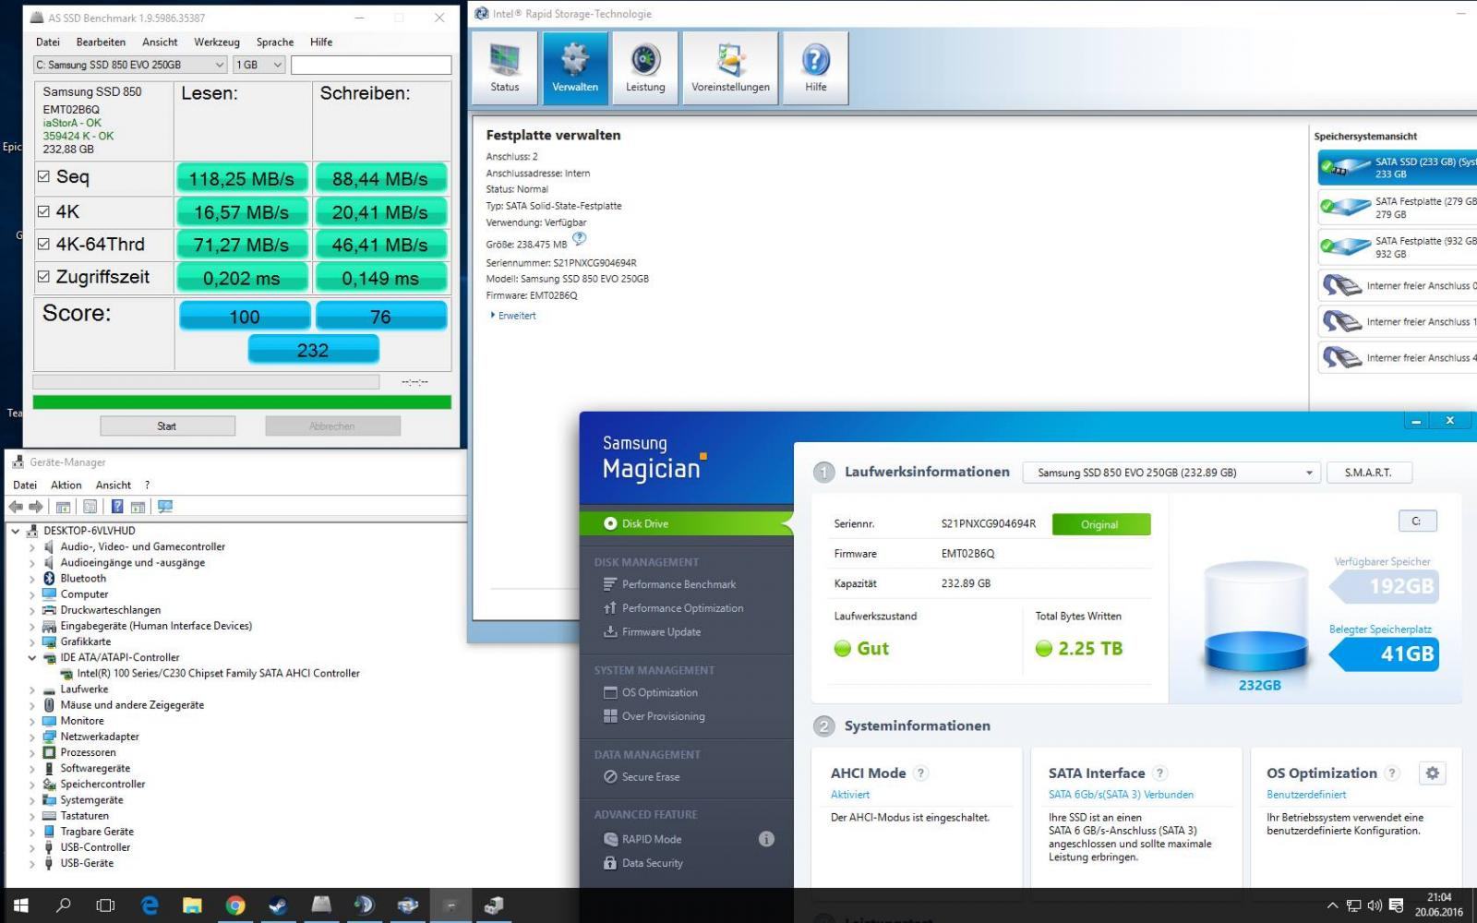Click the Back arrow in Geräte-Manager toolbar
The image size is (1477, 923).
pyautogui.click(x=16, y=507)
